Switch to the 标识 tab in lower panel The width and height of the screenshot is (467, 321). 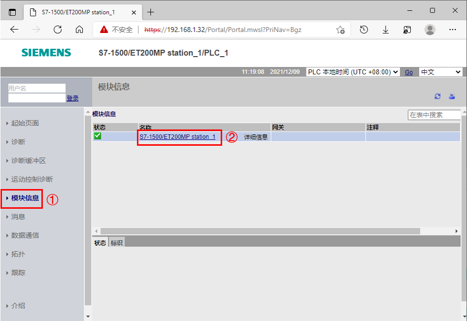(x=117, y=243)
